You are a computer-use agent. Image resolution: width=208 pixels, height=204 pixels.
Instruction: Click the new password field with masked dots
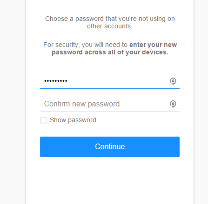(x=110, y=81)
